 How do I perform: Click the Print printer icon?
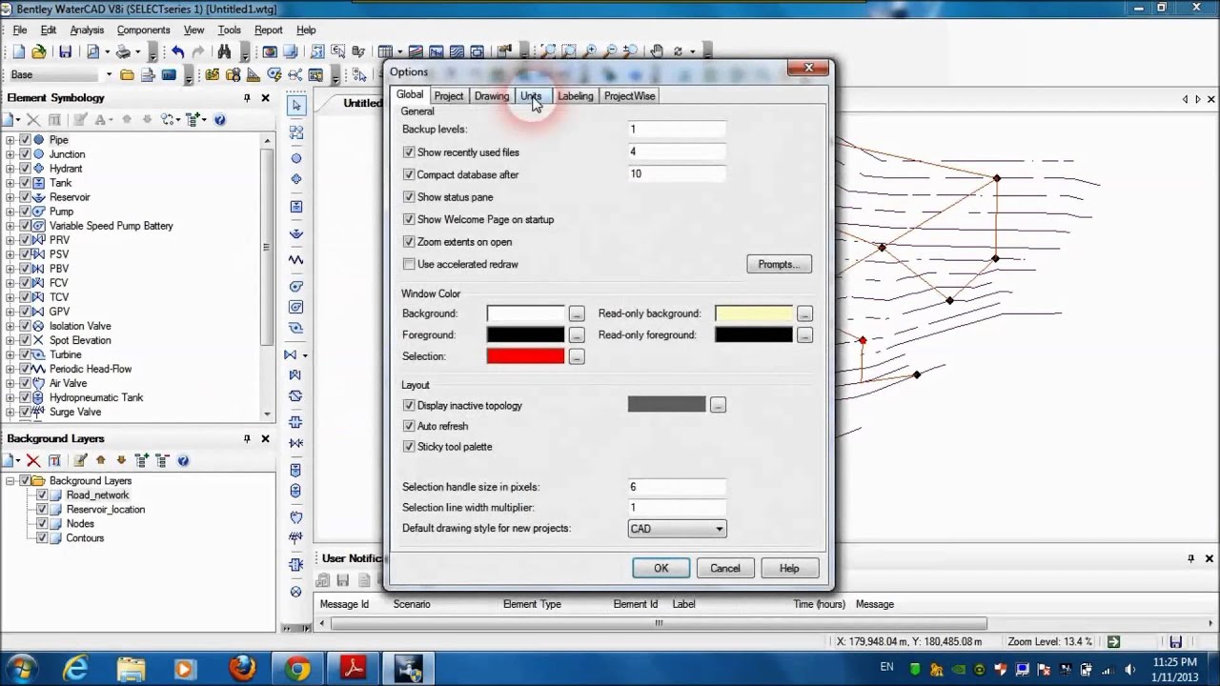click(122, 51)
